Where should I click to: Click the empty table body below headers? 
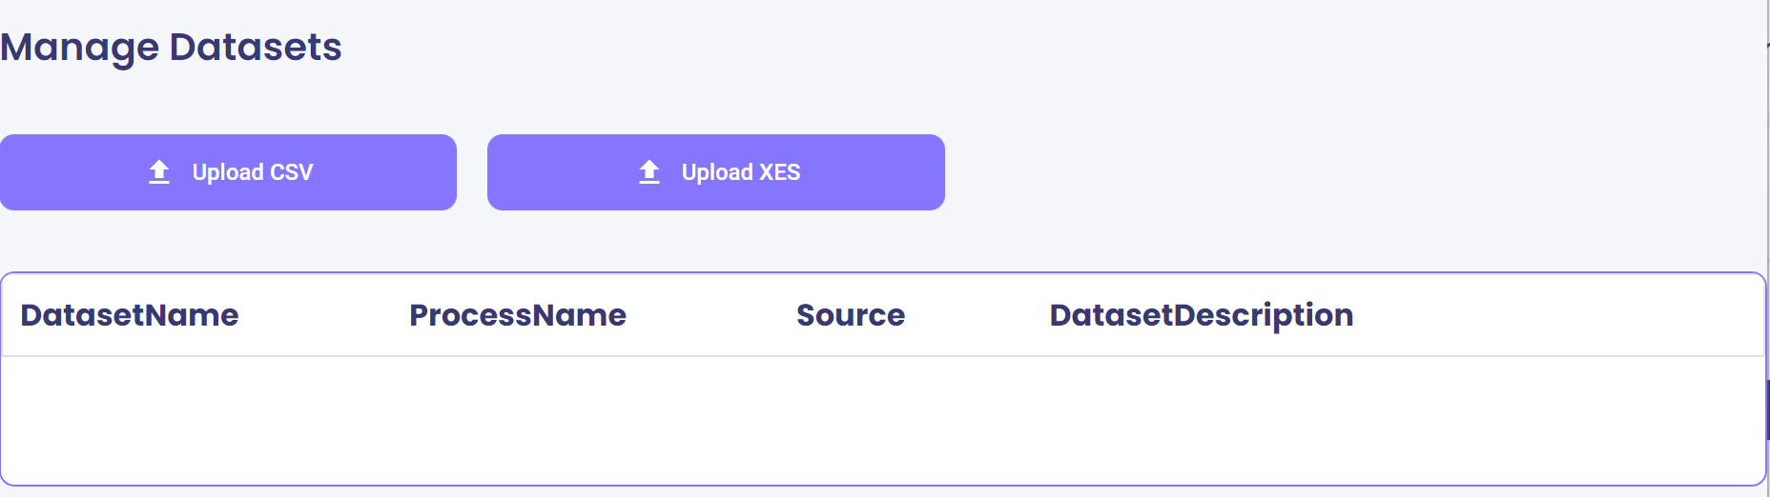click(882, 420)
